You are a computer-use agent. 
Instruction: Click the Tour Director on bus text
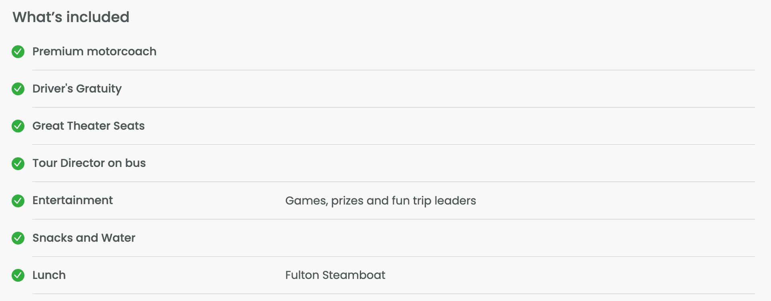tap(89, 163)
